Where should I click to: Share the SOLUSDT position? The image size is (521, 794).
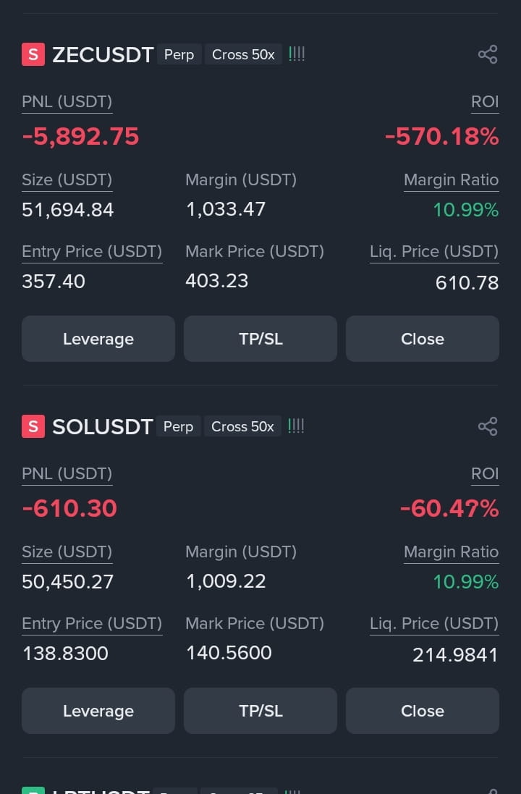(x=488, y=426)
